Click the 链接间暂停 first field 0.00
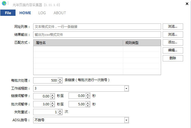This screenshot has width=191, height=128. 42,96
